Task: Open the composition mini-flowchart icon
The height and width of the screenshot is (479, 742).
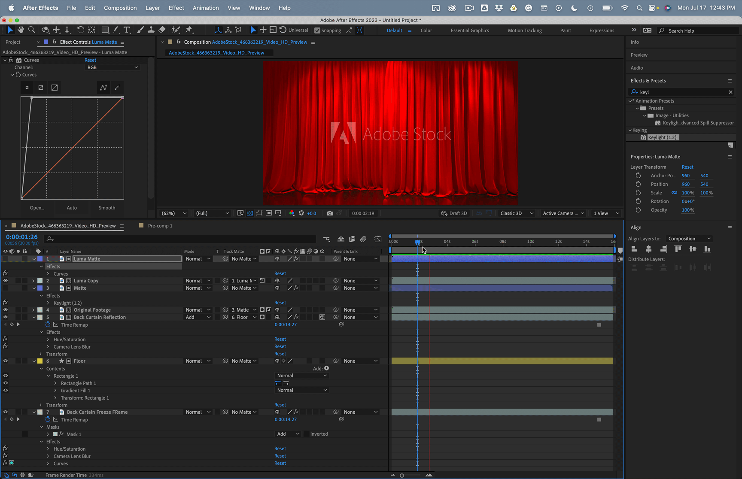Action: point(327,239)
